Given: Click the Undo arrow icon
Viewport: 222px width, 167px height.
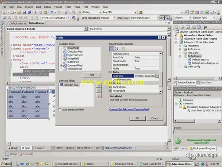Looking at the screenshot, I should [52, 12].
